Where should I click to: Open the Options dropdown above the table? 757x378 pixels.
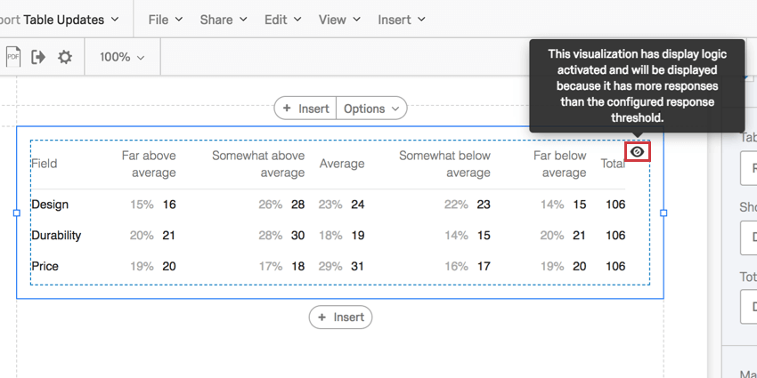(372, 109)
